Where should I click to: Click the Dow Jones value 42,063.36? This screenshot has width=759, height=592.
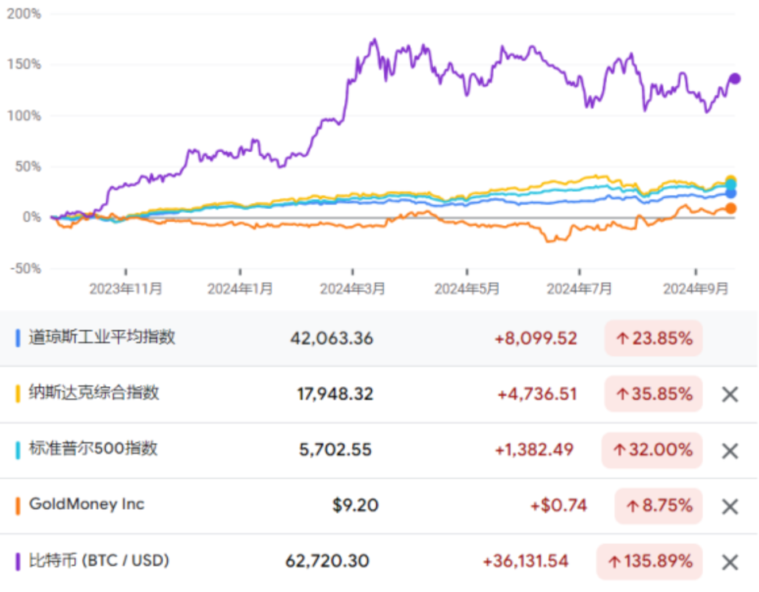tap(332, 339)
